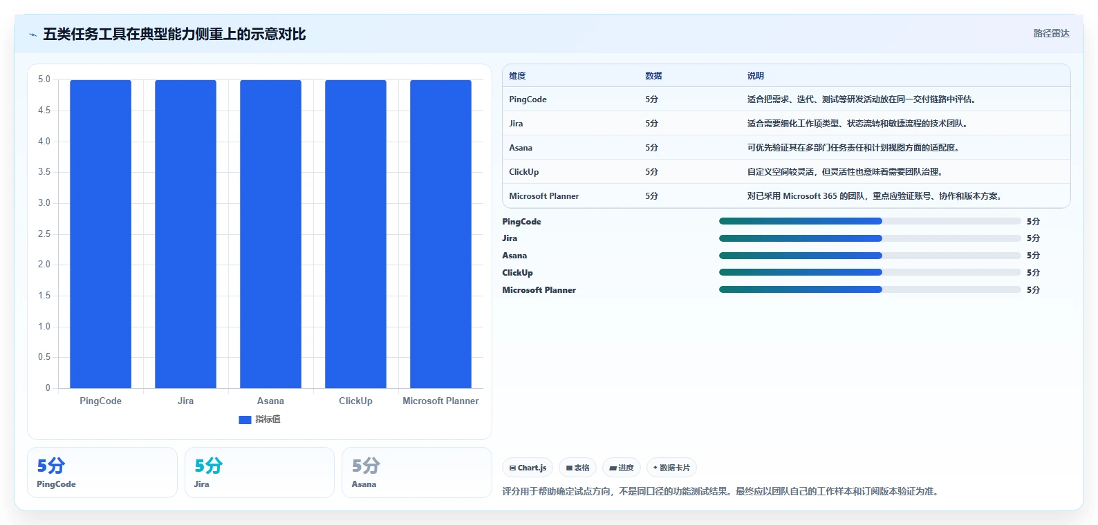Select the 进度 tag chip
This screenshot has height=525, width=1098.
pyautogui.click(x=622, y=468)
